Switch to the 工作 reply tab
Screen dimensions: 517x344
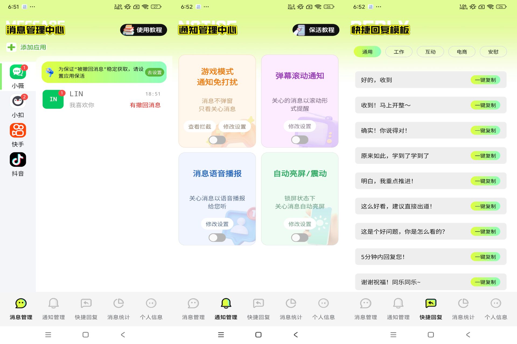pos(399,51)
